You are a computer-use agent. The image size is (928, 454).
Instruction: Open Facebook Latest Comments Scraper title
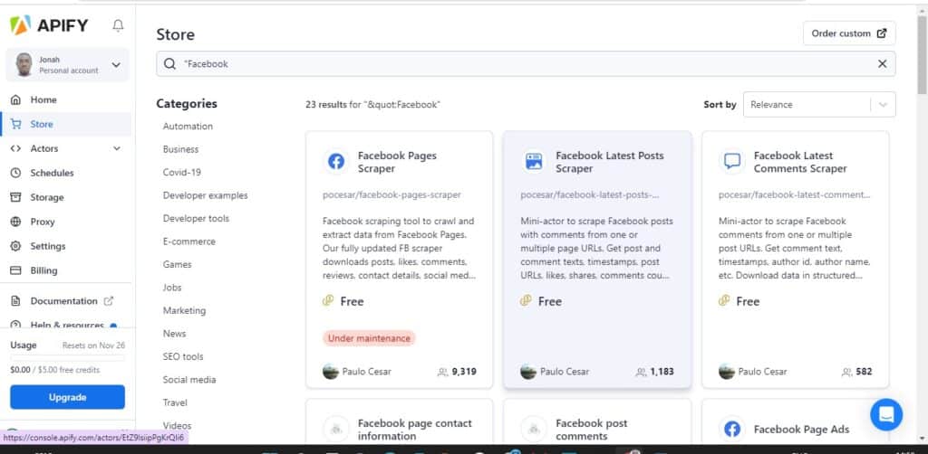tap(800, 162)
